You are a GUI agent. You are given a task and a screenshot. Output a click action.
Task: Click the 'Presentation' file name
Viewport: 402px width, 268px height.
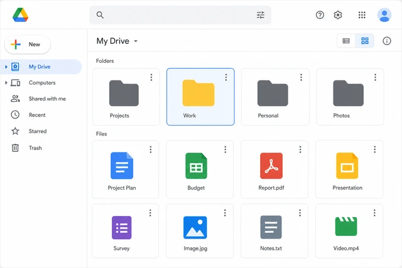(x=347, y=188)
